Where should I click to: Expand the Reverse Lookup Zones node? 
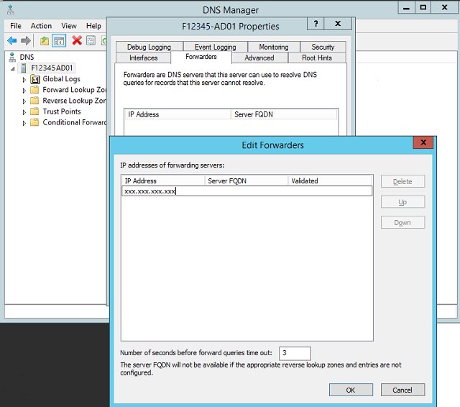click(24, 101)
